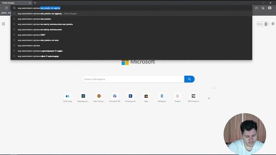This screenshot has width=276, height=155.
Task: Pick suggestion 'как узнать по адресу'
Action: coord(131,13)
